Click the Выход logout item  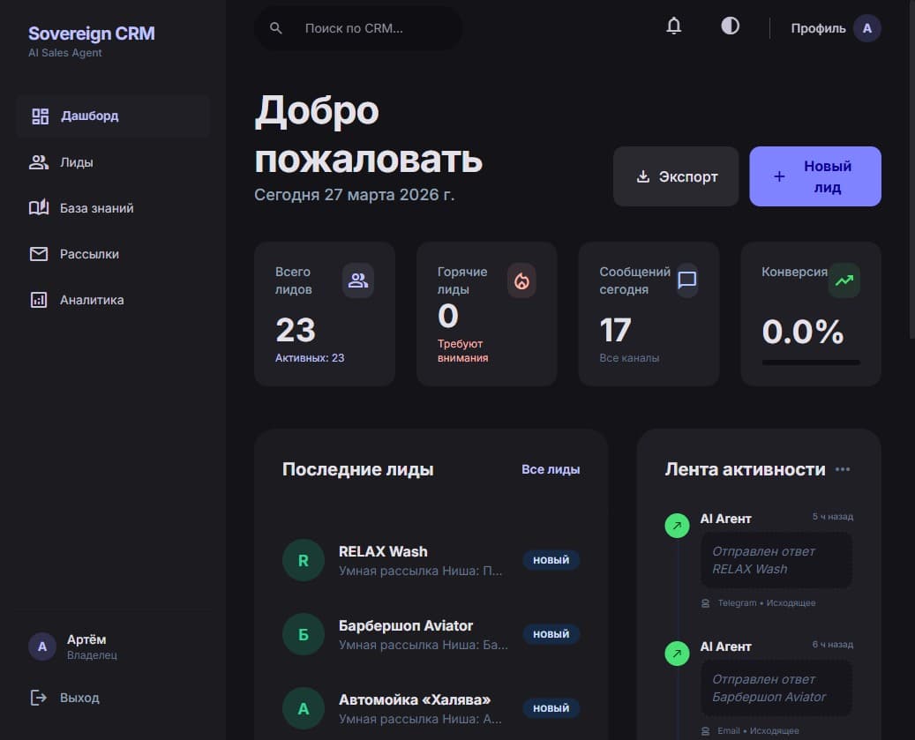[x=113, y=698]
